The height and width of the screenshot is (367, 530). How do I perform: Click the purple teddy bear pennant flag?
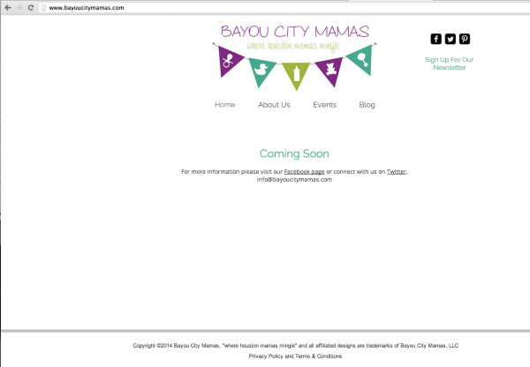click(x=329, y=69)
